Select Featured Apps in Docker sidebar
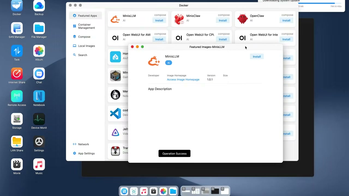The image size is (349, 196). (x=85, y=16)
